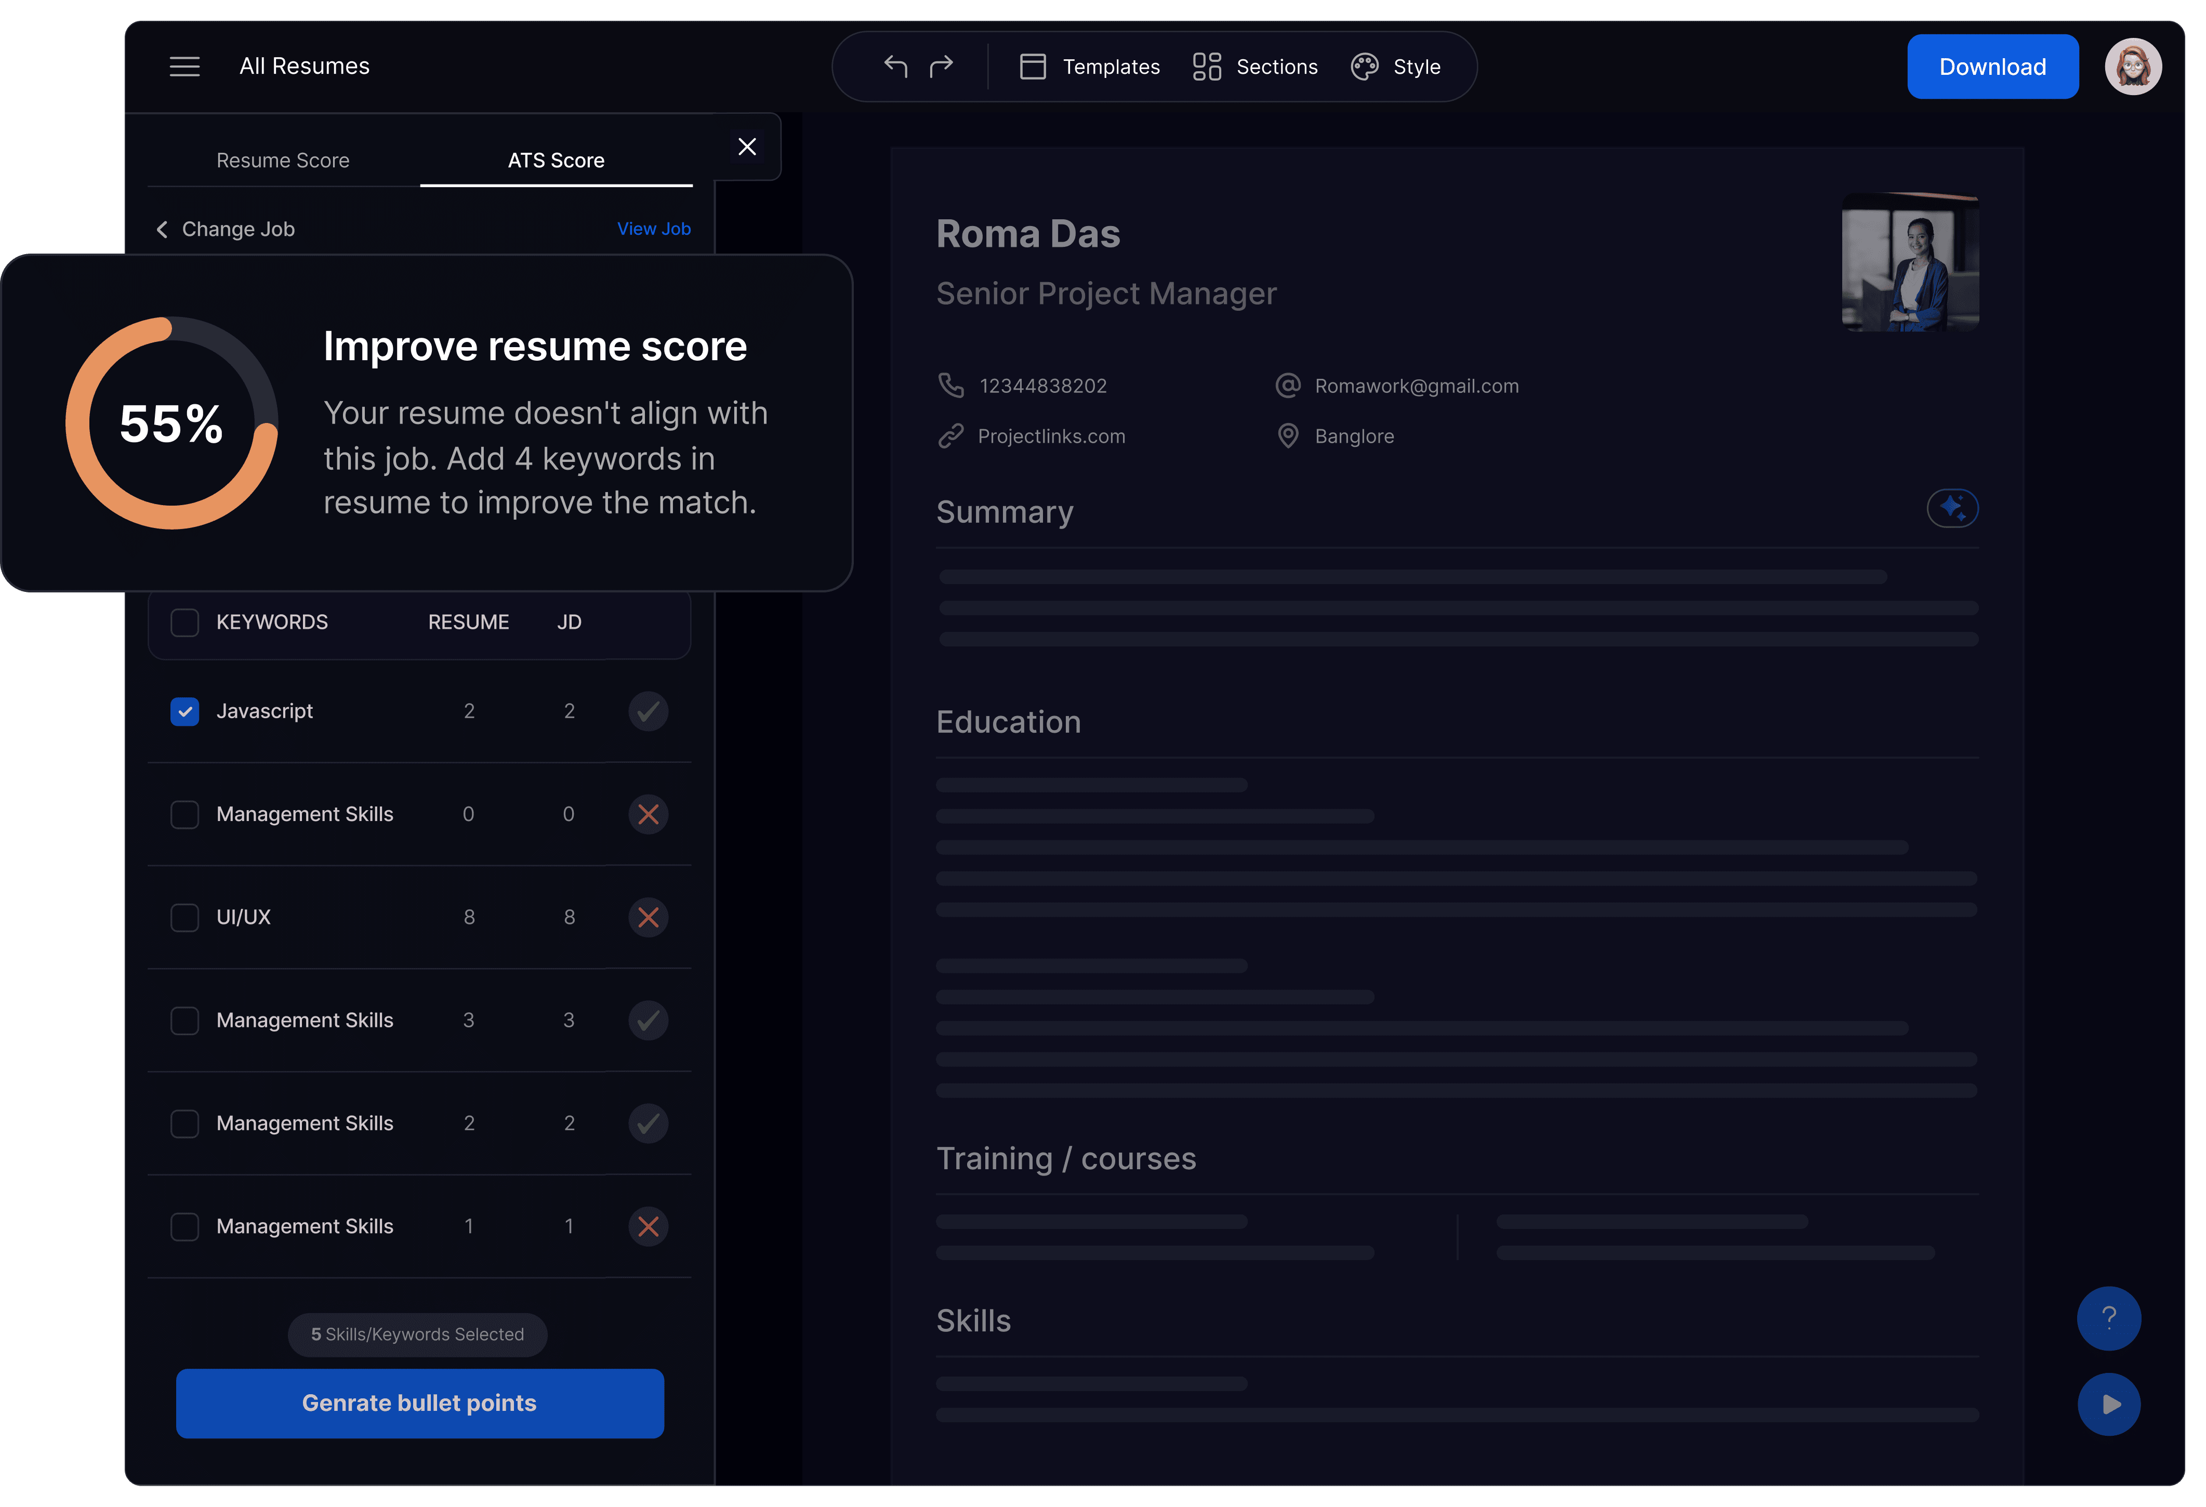2206x1507 pixels.
Task: Click the AI sparkle icon beside Summary
Action: 1951,508
